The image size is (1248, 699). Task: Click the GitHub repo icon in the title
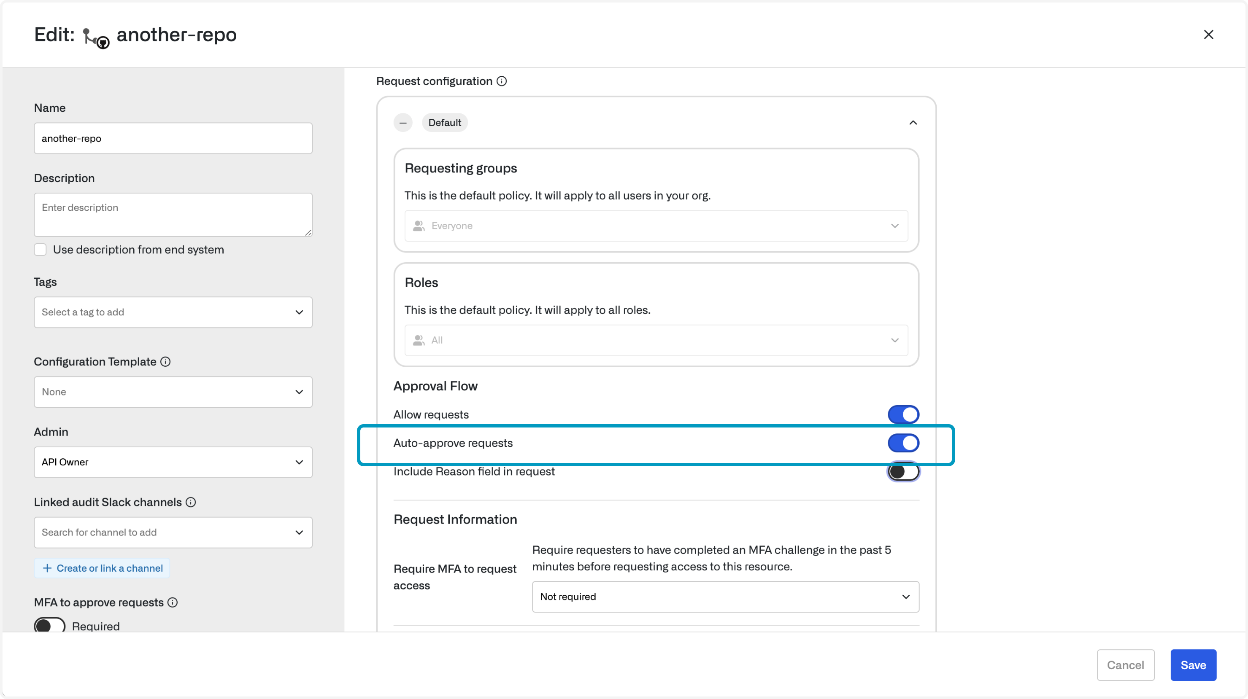tap(95, 38)
